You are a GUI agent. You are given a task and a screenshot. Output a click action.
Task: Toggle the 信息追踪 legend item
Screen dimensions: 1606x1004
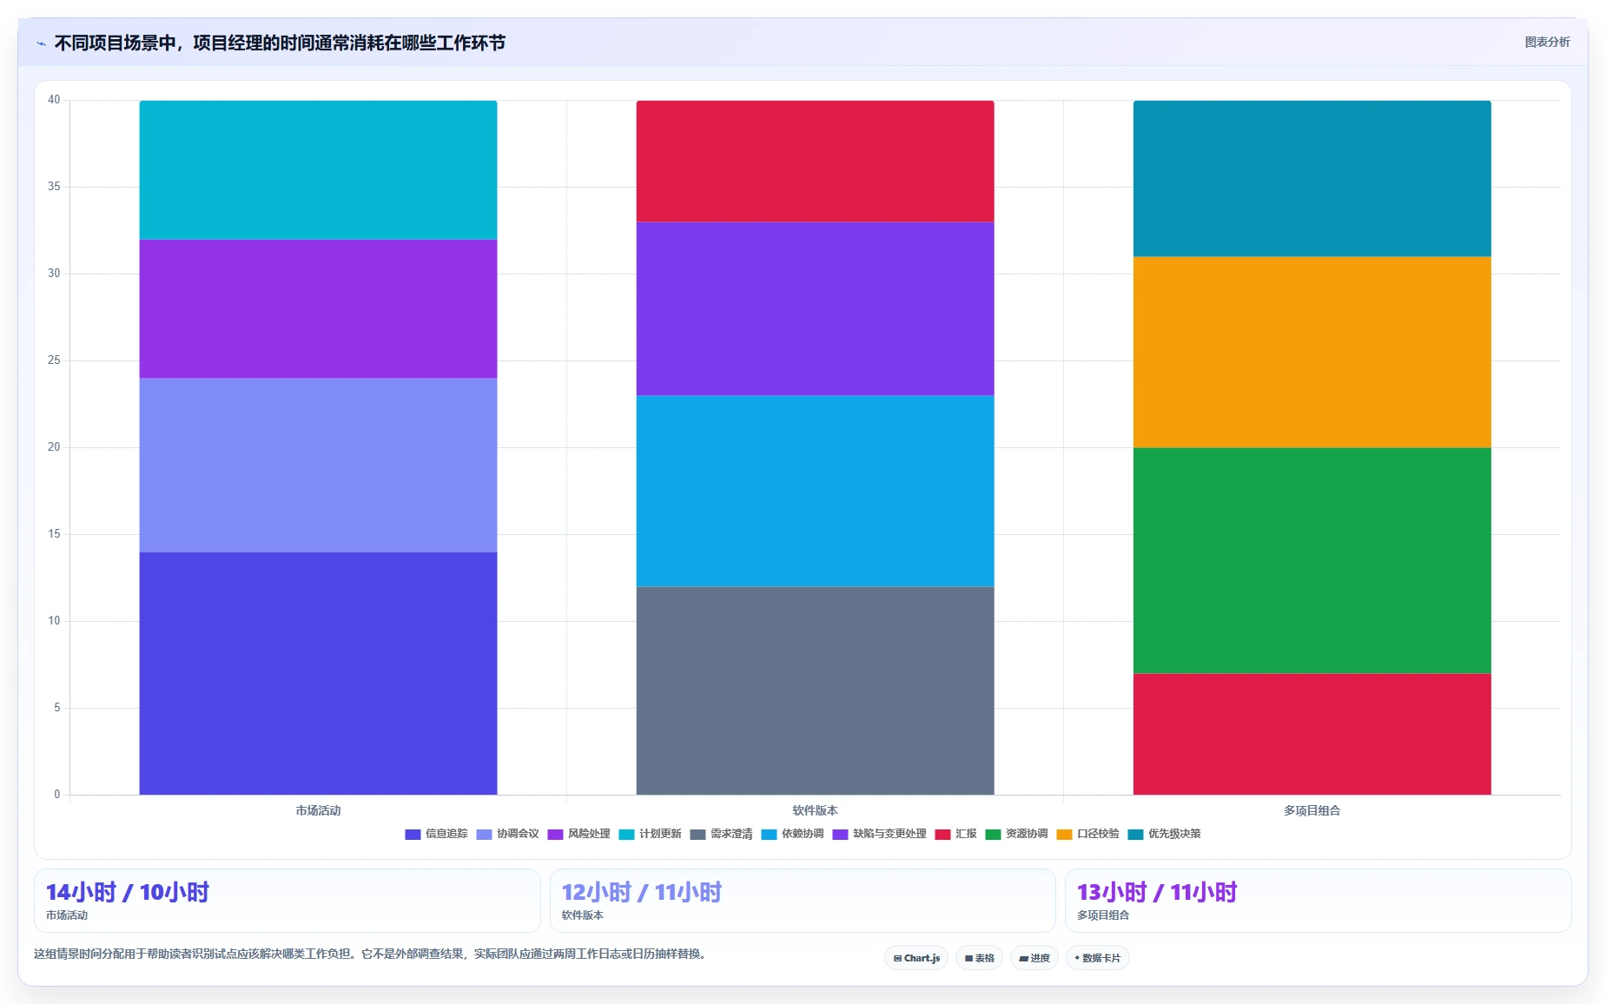pos(436,834)
